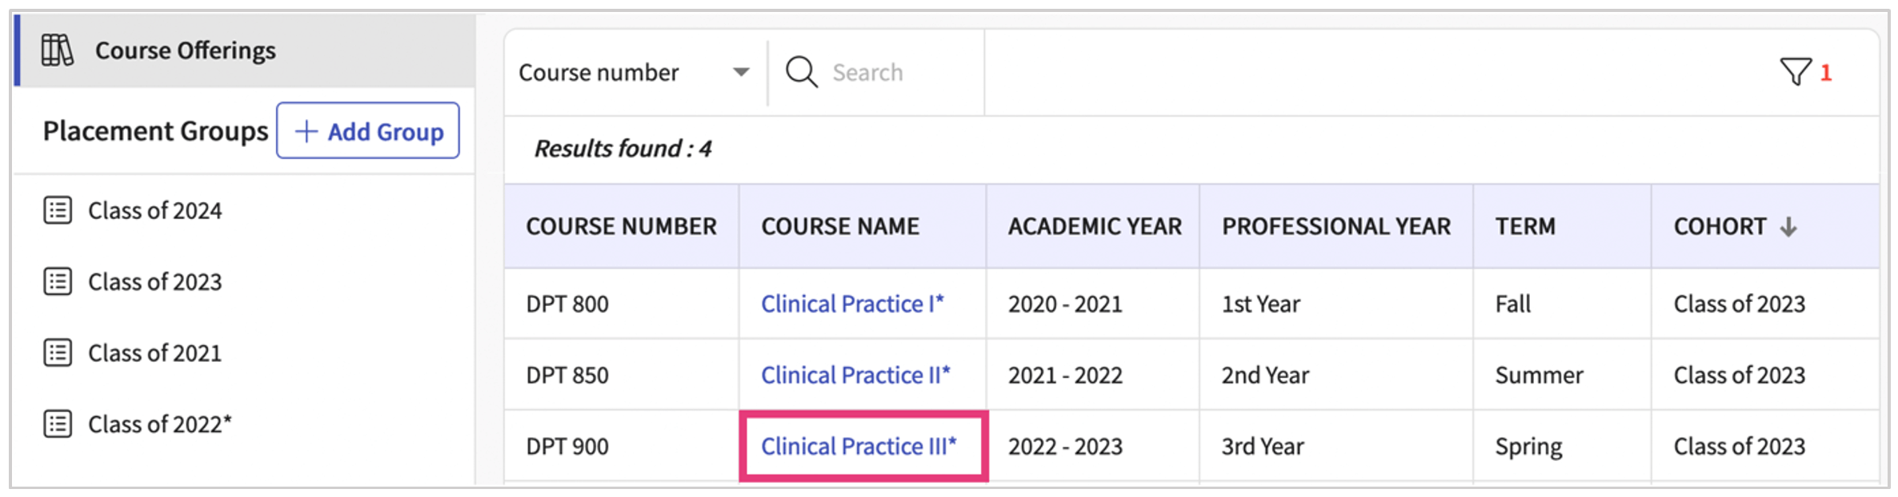
Task: Select the Class of 2024 placement group
Action: tap(154, 210)
